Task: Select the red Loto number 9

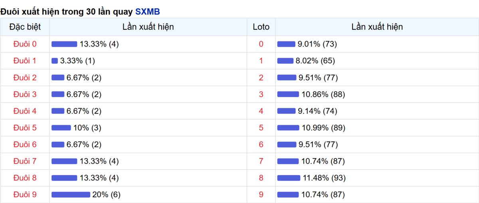Action: coord(261,195)
